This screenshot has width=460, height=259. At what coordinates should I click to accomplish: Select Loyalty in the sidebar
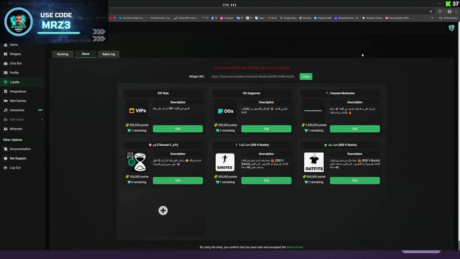point(14,82)
